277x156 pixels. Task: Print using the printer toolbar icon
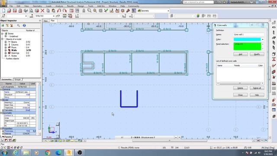coord(20,11)
